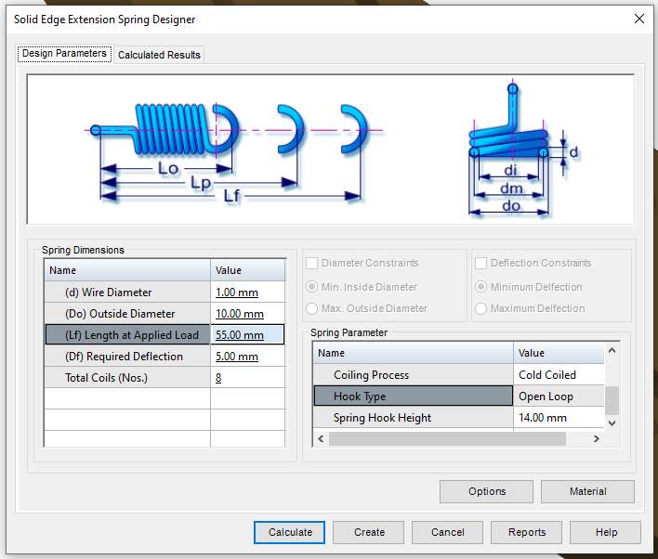
Task: Click the Help button
Action: point(606,532)
